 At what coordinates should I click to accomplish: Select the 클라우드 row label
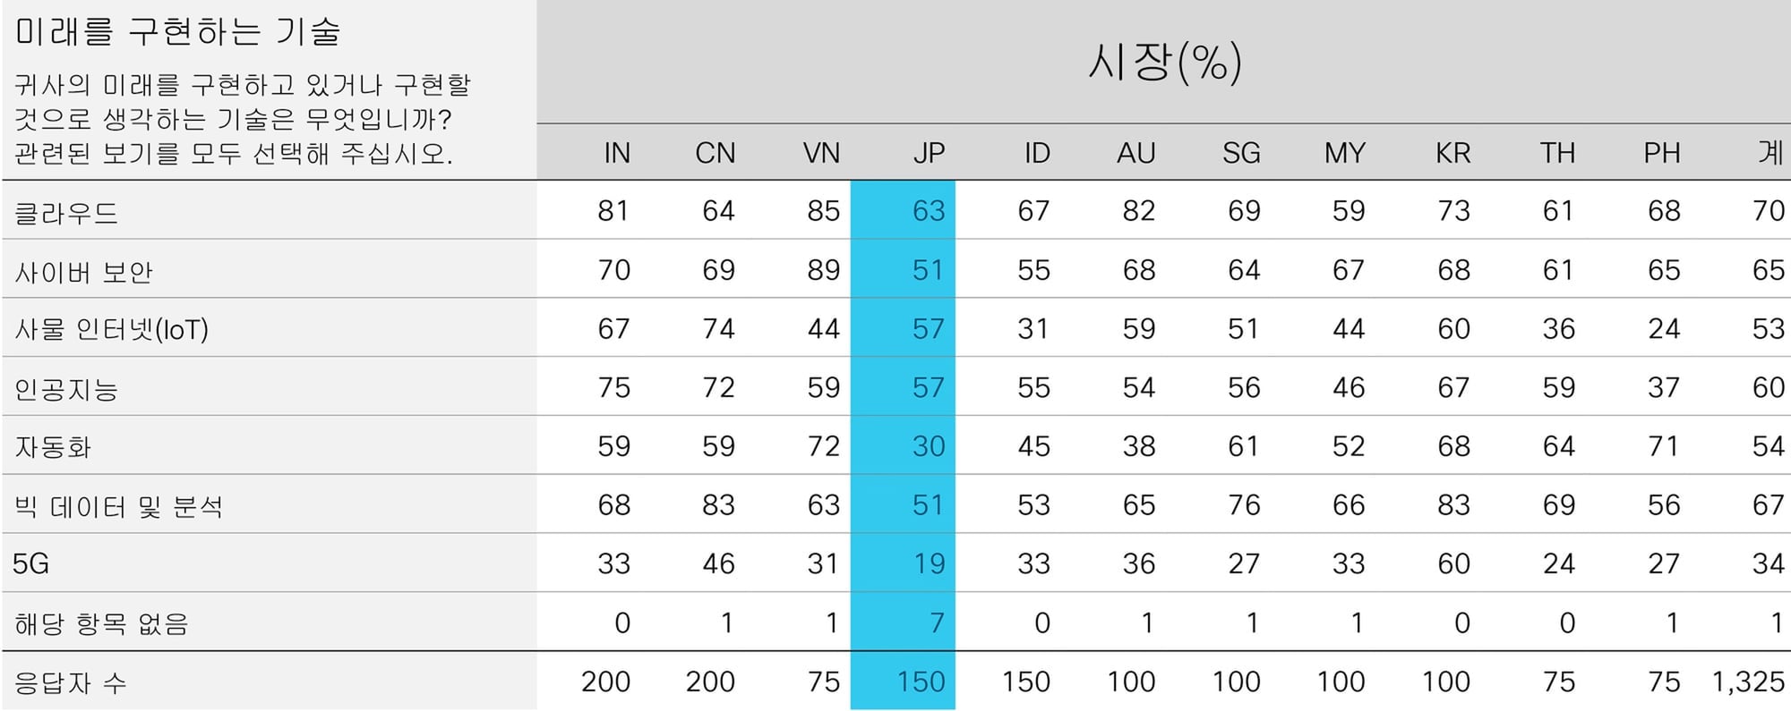(x=66, y=213)
